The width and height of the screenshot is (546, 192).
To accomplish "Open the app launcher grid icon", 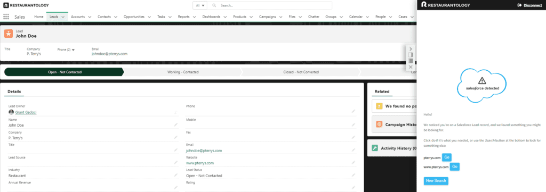I will 6,16.
